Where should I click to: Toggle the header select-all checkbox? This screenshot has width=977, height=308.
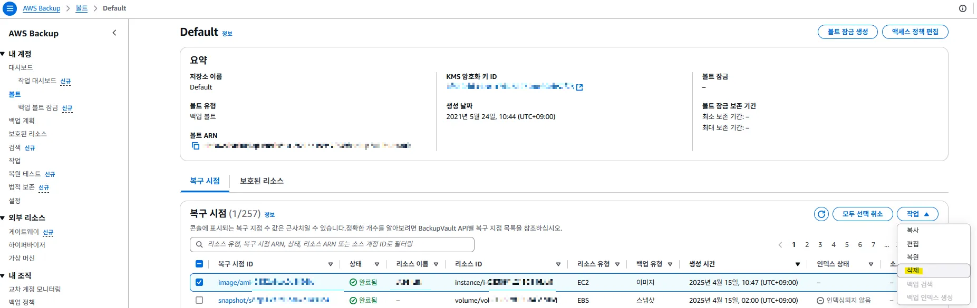click(x=199, y=264)
